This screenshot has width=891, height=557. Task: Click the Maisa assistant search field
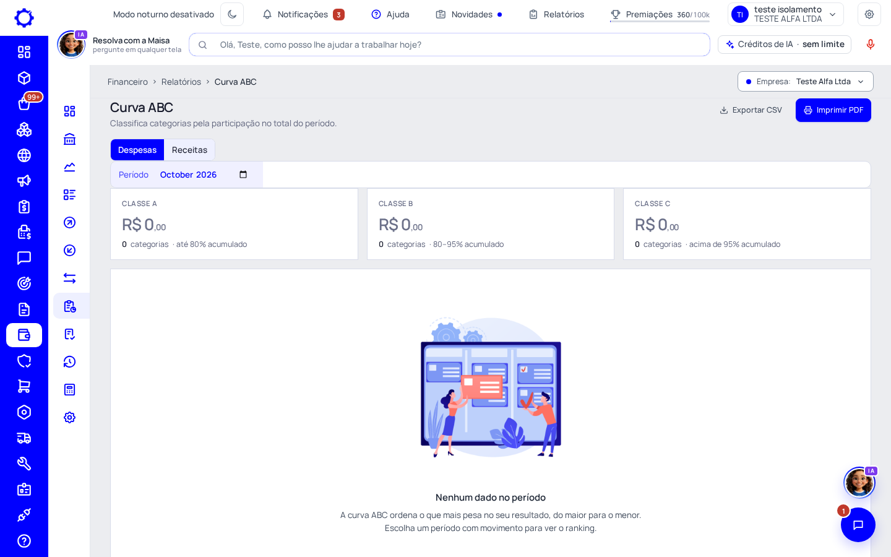tap(449, 45)
